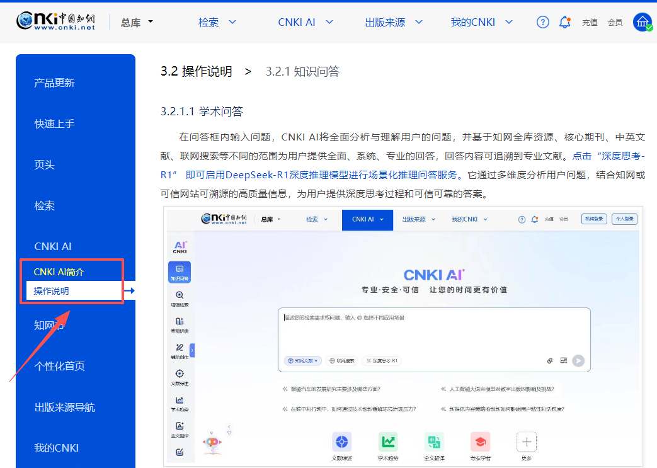Select 产品更新 in the left sidebar
This screenshot has height=468, width=657.
(54, 83)
